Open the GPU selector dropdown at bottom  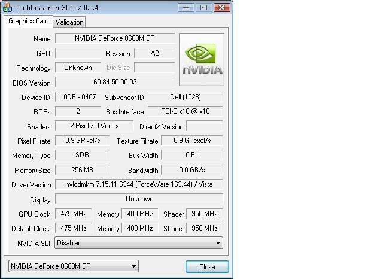tap(74, 266)
